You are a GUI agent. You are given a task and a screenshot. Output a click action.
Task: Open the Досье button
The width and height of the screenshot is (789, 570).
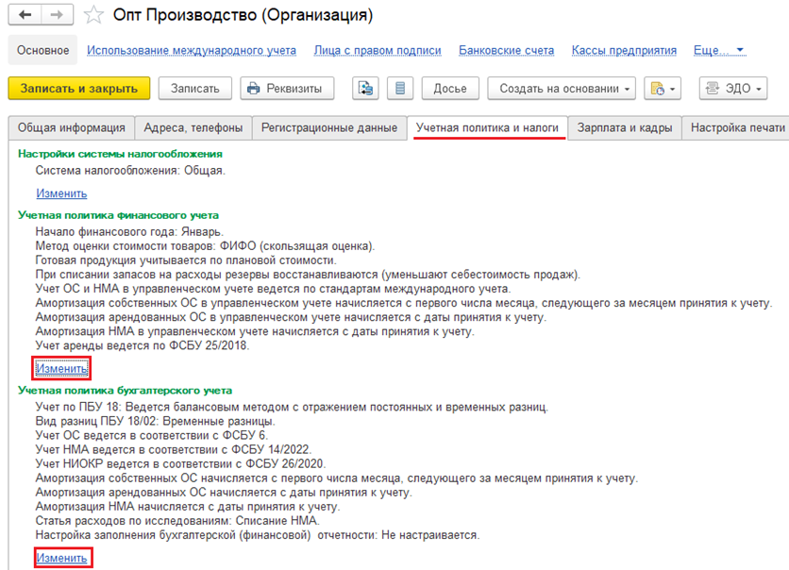pos(450,89)
